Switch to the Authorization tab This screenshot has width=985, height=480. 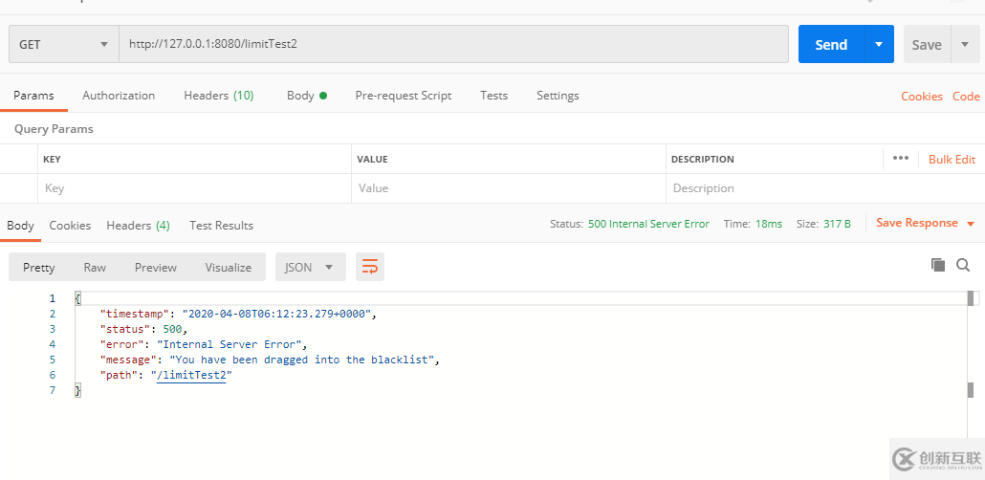(x=119, y=96)
